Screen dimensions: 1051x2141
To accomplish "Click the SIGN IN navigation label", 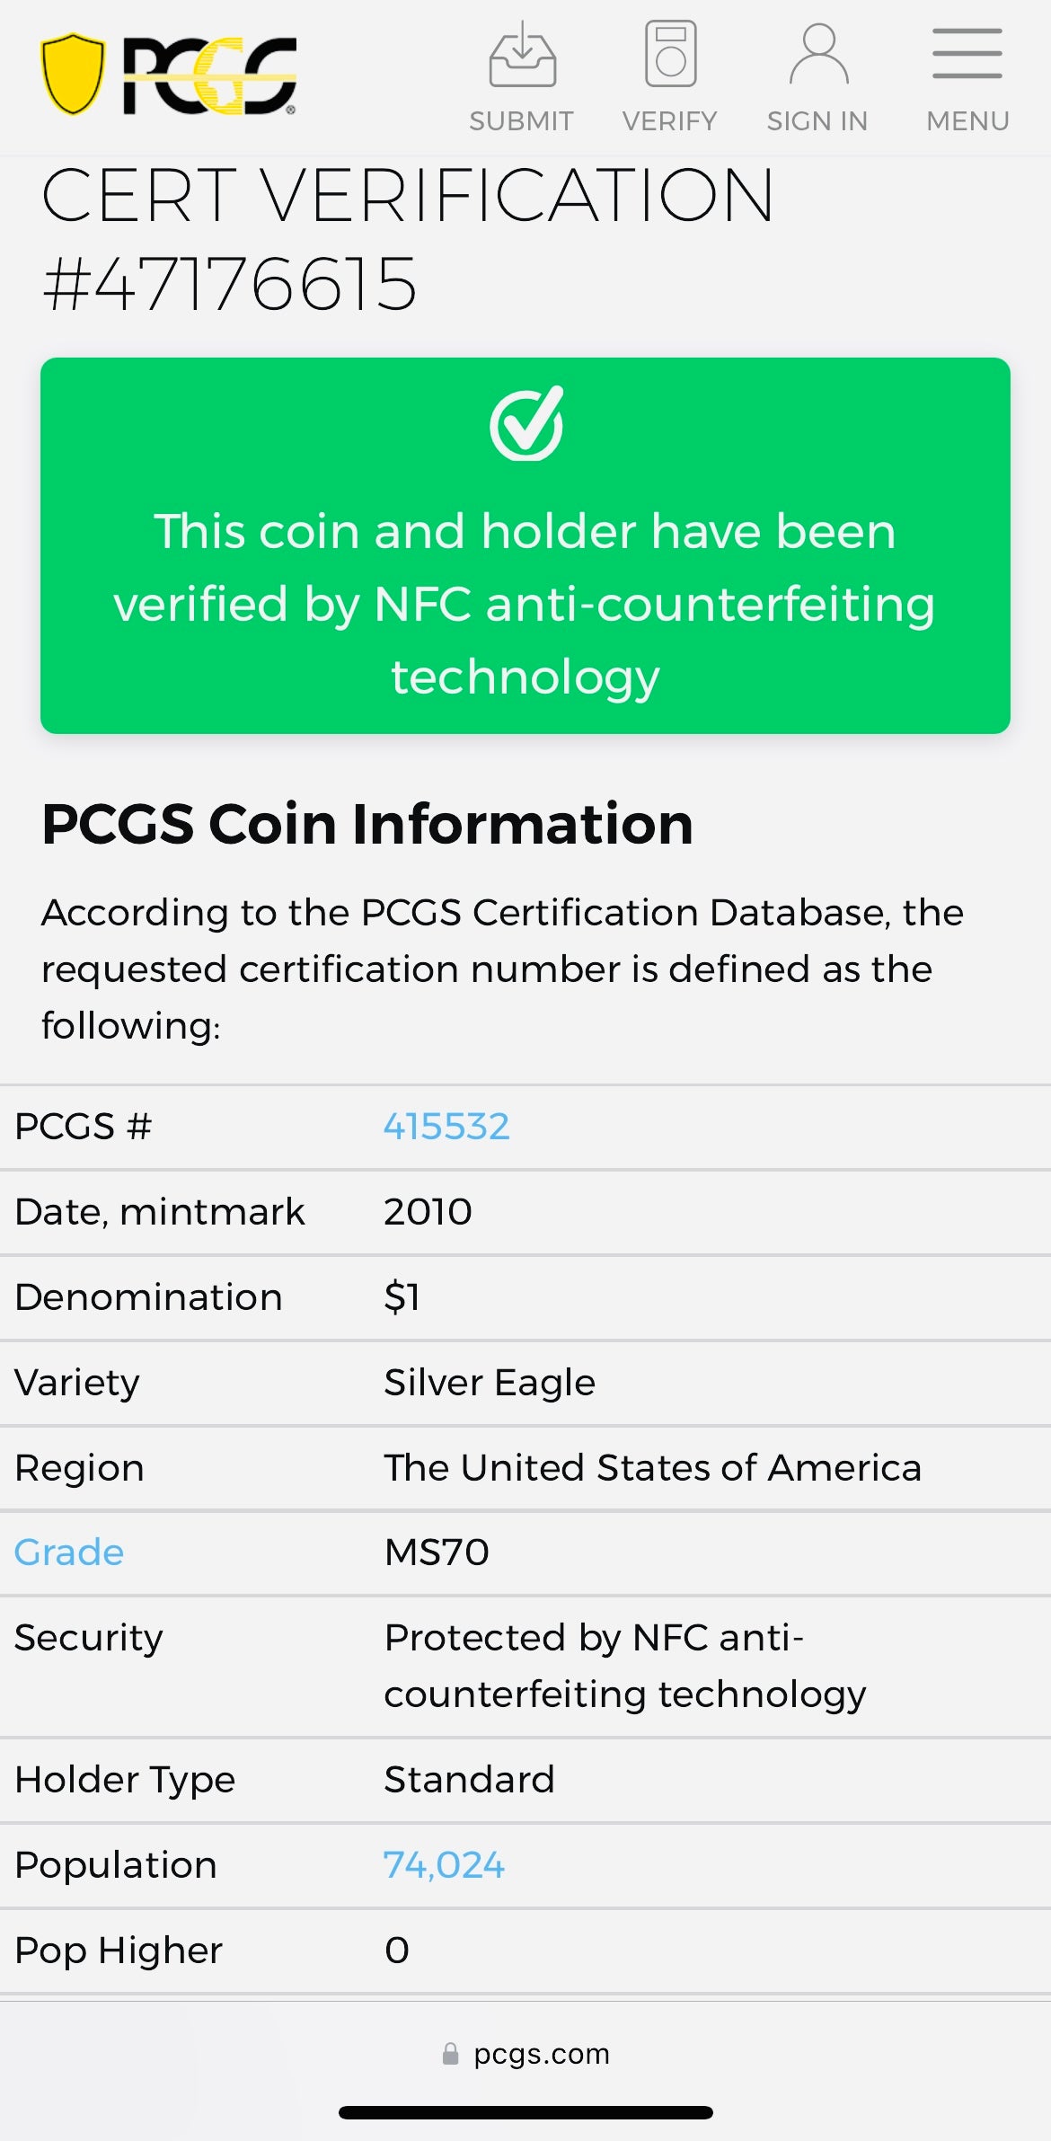I will pyautogui.click(x=816, y=119).
